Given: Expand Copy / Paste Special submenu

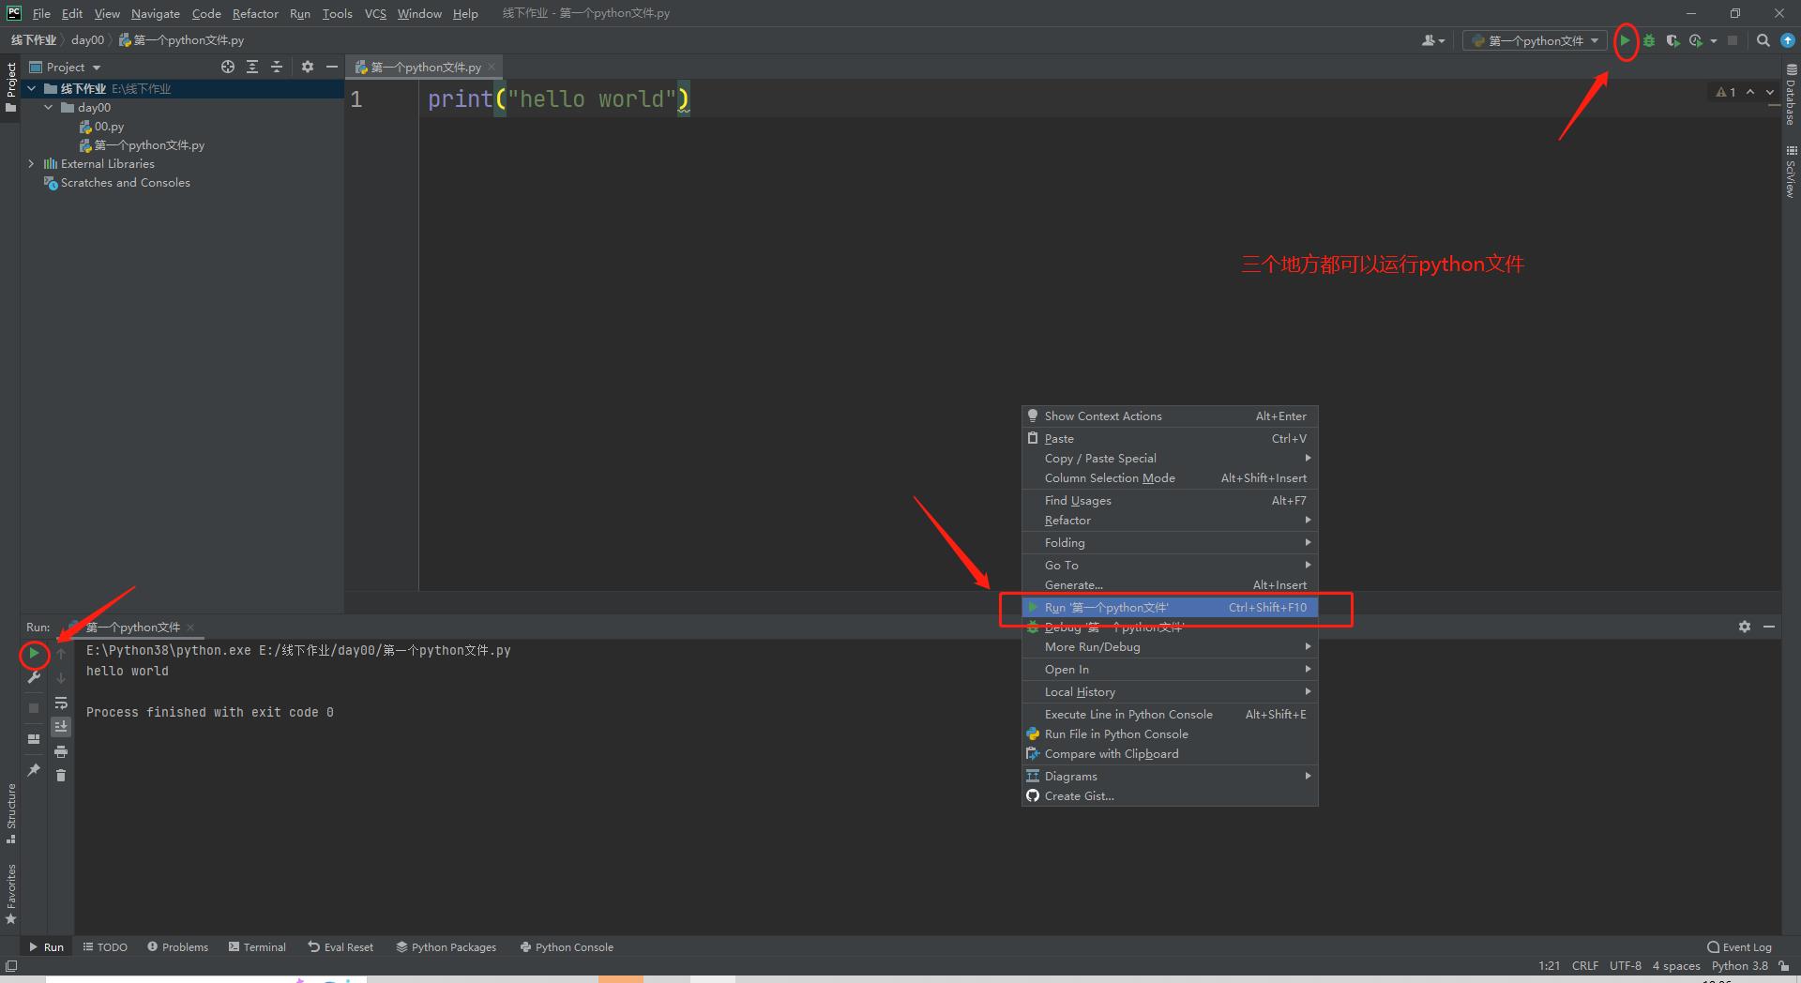Looking at the screenshot, I should tap(1170, 458).
